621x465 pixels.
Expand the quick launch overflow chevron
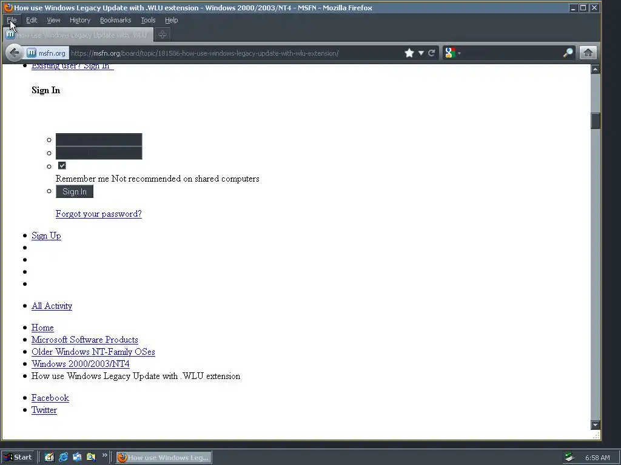point(104,455)
